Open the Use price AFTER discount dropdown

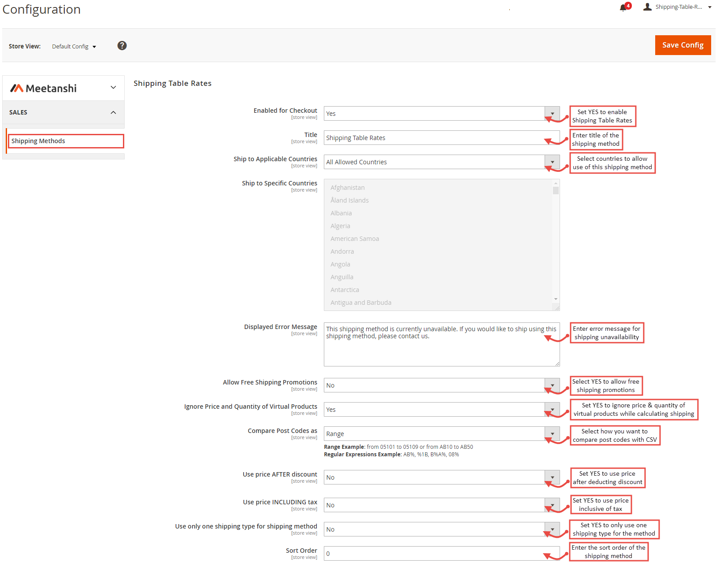441,477
